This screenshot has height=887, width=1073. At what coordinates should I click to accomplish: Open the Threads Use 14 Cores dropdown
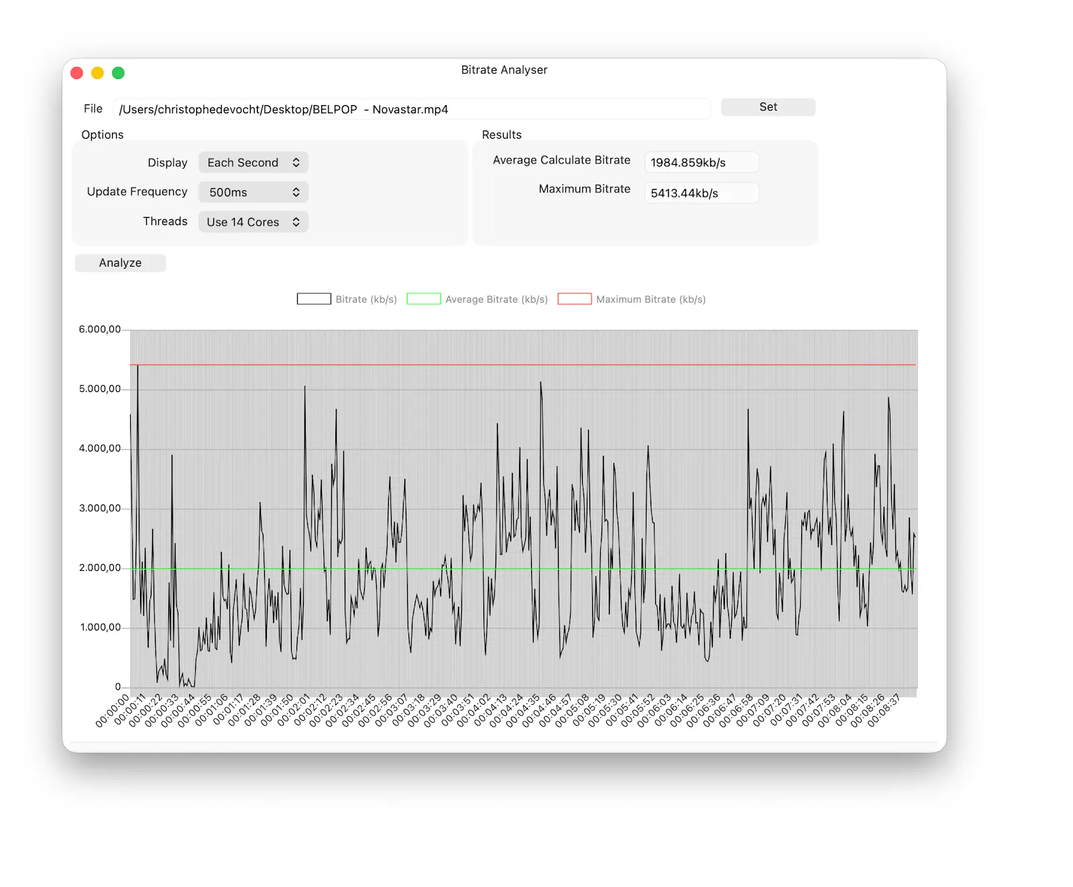pos(253,222)
